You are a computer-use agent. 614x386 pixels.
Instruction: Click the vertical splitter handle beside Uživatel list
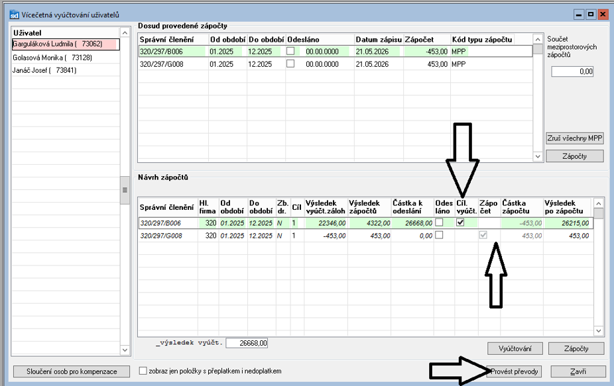(x=125, y=190)
